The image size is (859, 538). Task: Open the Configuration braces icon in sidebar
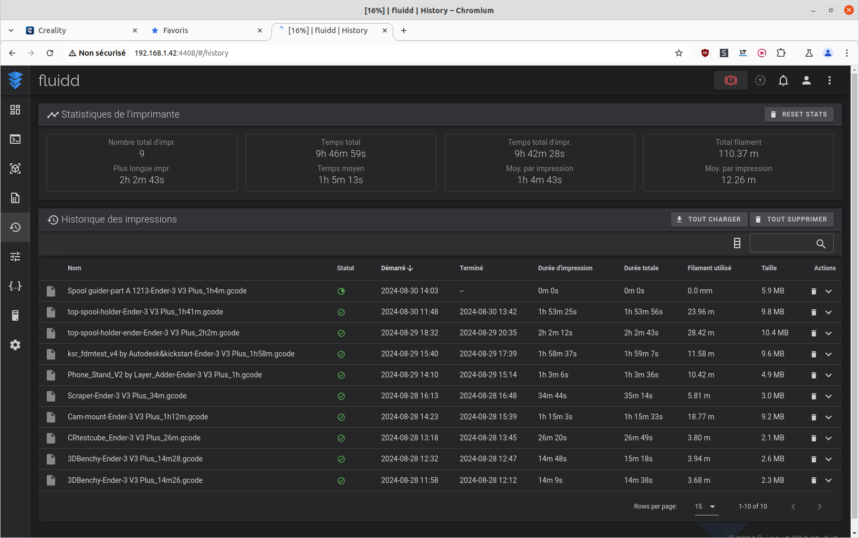click(x=15, y=286)
